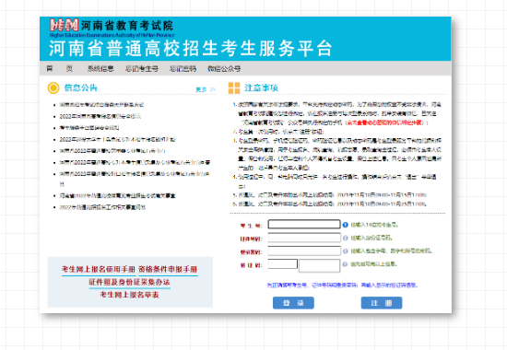Open the 考生网上报名使用手册 link

click(x=99, y=269)
